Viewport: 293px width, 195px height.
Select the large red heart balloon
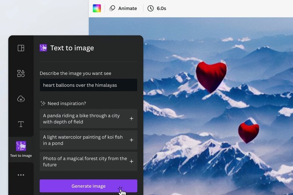(211, 76)
